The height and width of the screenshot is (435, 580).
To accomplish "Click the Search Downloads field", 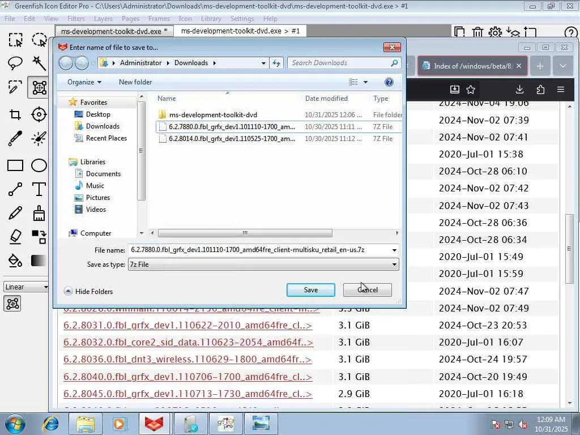I will 344,63.
